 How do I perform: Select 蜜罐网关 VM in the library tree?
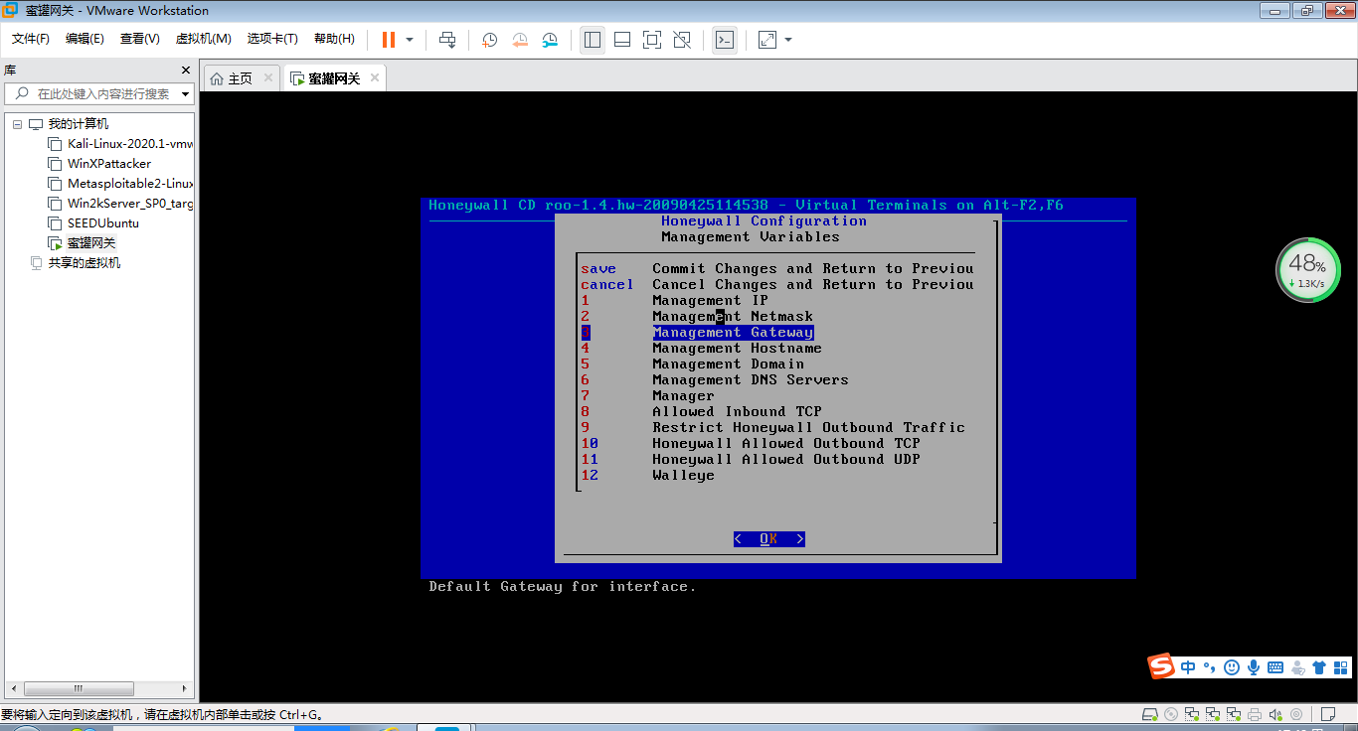click(x=91, y=243)
